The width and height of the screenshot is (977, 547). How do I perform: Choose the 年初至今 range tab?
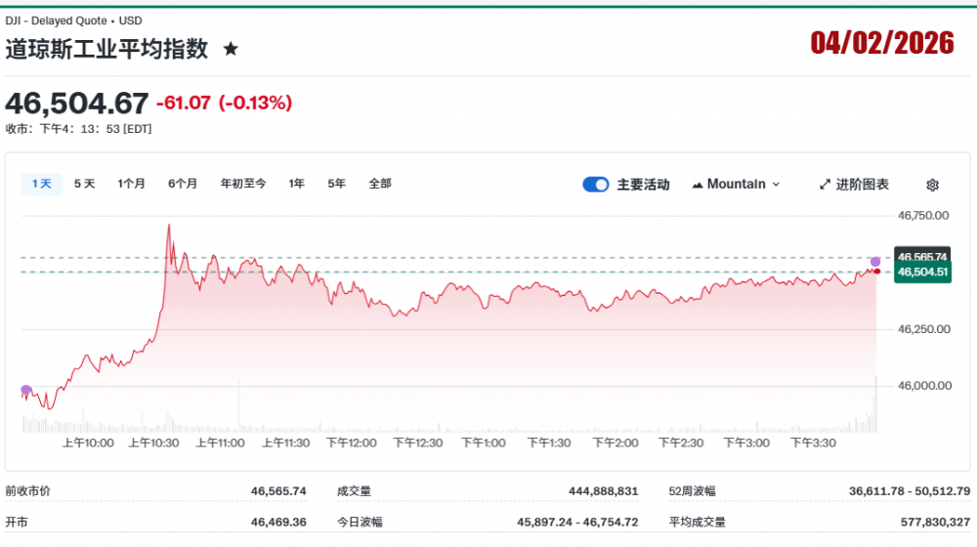click(x=243, y=184)
